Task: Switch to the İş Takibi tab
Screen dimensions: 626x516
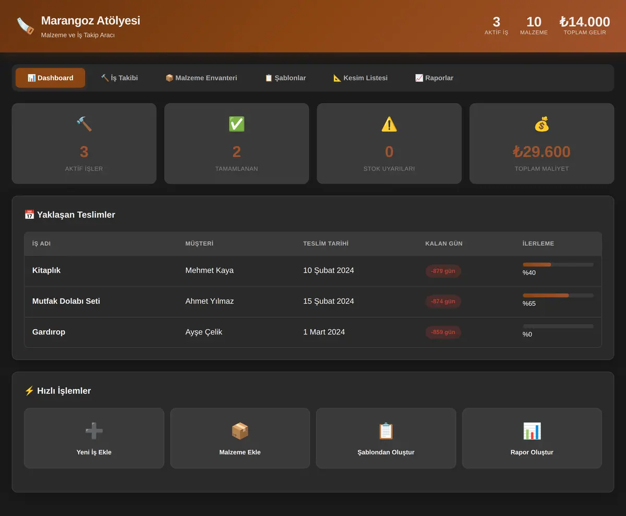Action: coord(119,78)
